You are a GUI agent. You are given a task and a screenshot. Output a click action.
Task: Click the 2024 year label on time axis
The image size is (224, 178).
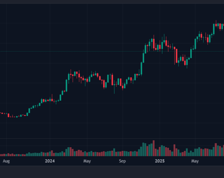pyautogui.click(x=50, y=161)
